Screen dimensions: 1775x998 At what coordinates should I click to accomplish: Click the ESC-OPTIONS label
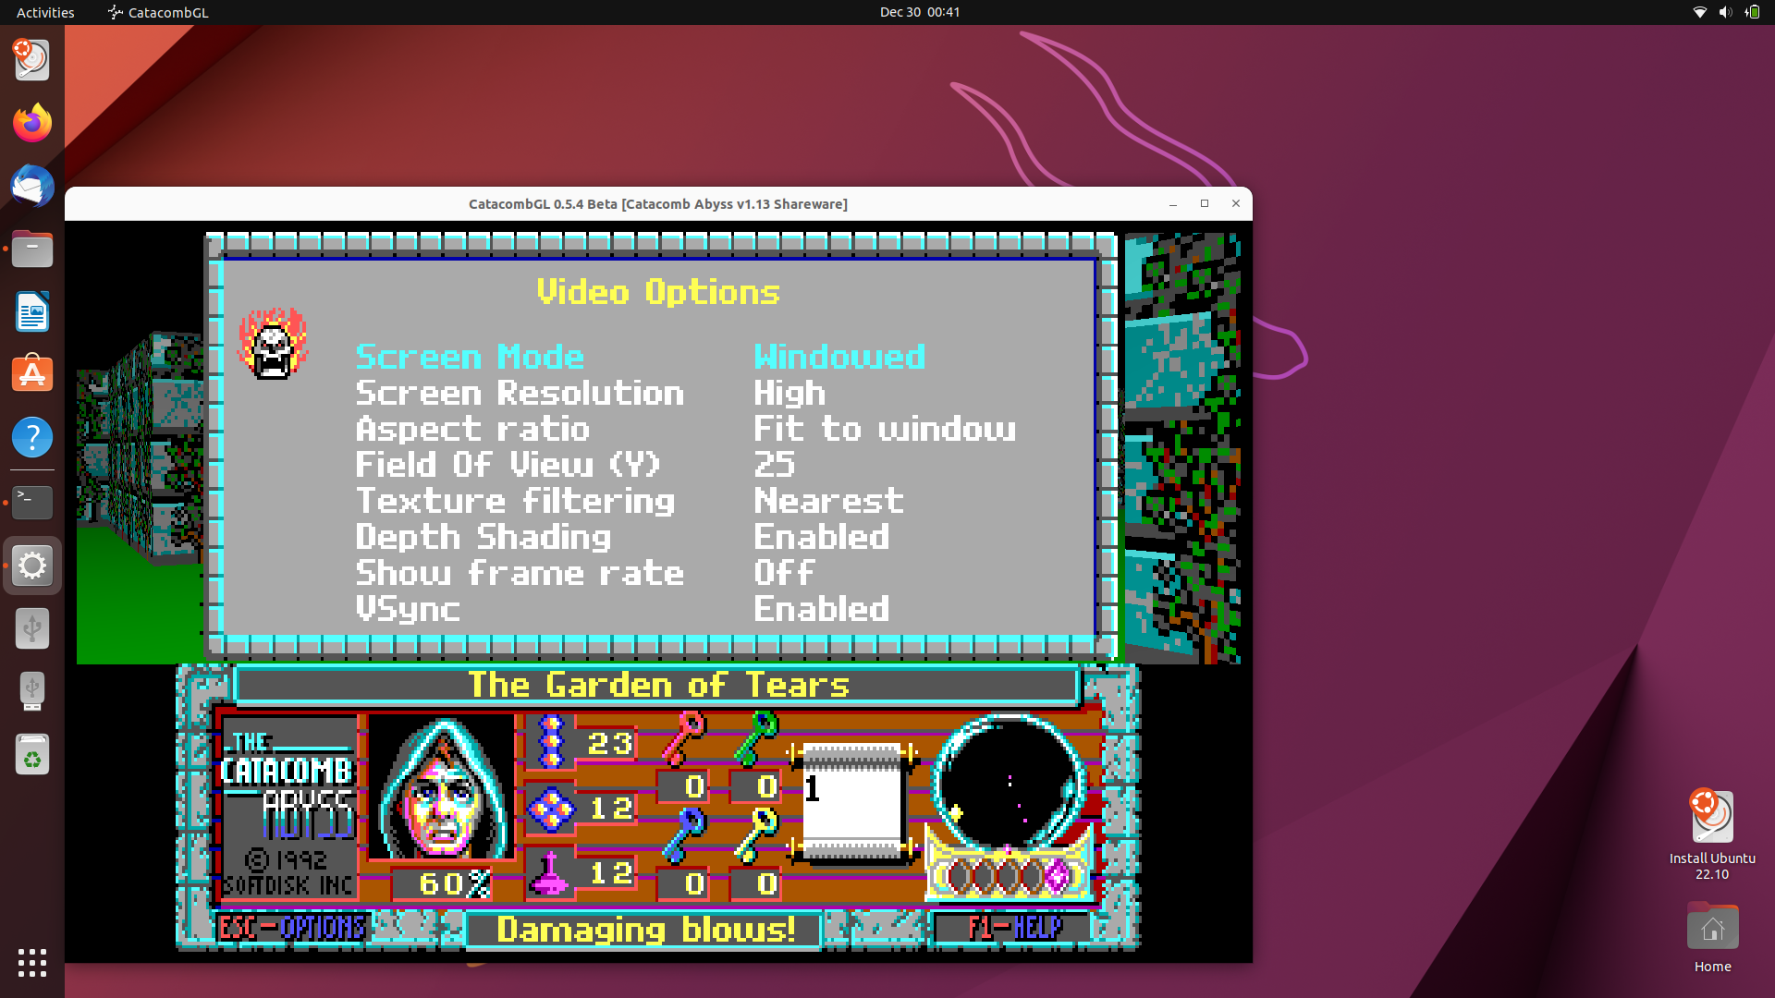pyautogui.click(x=292, y=928)
